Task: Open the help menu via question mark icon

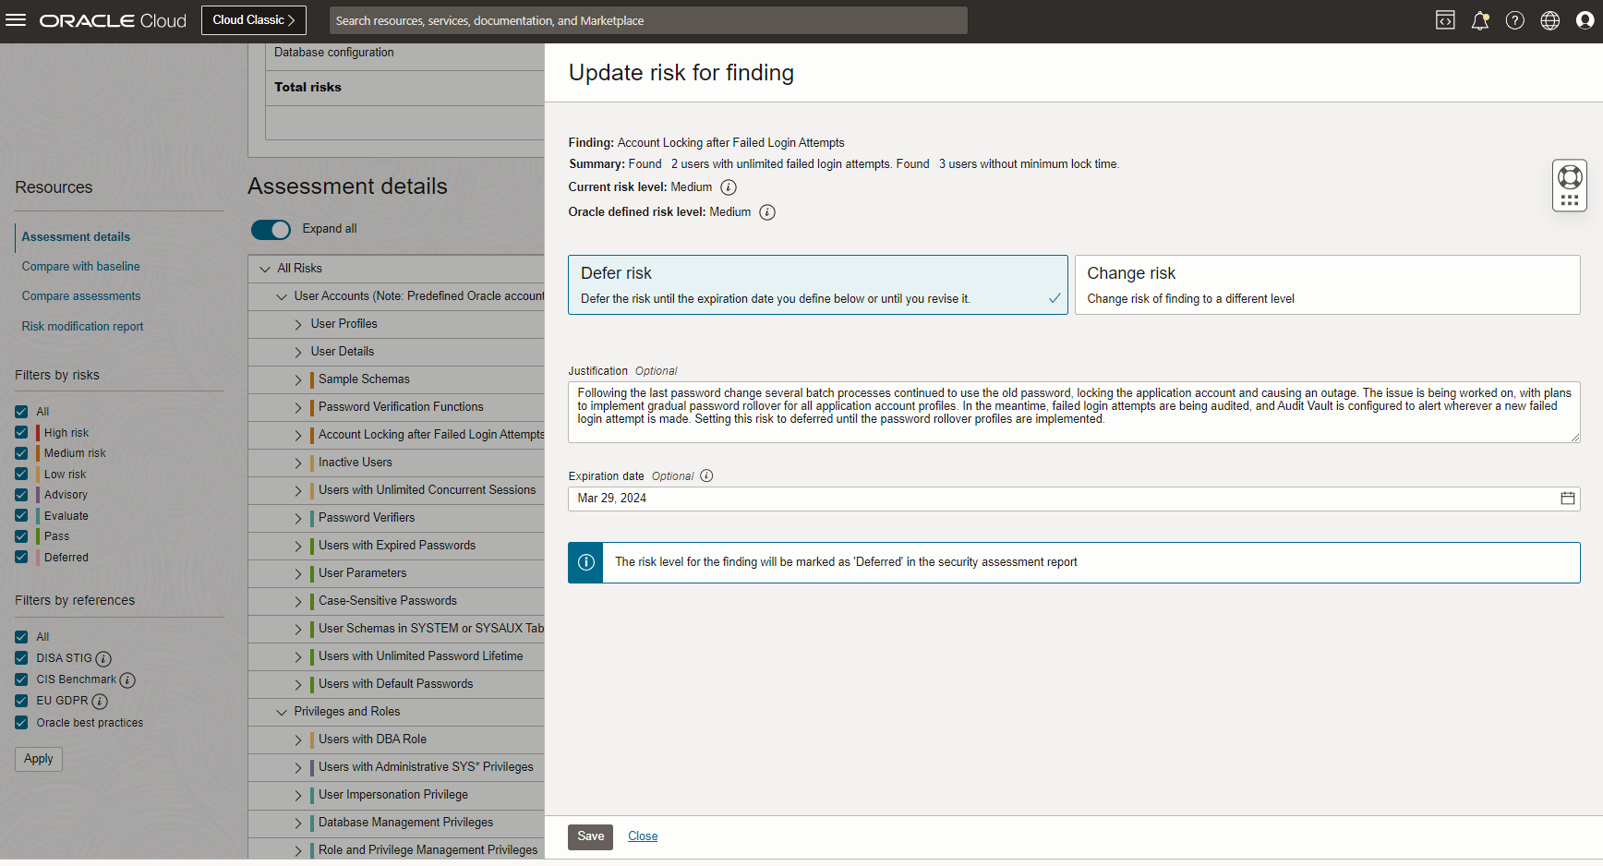Action: click(x=1515, y=19)
